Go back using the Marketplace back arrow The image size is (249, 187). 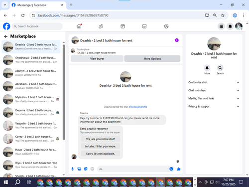[x=6, y=36]
